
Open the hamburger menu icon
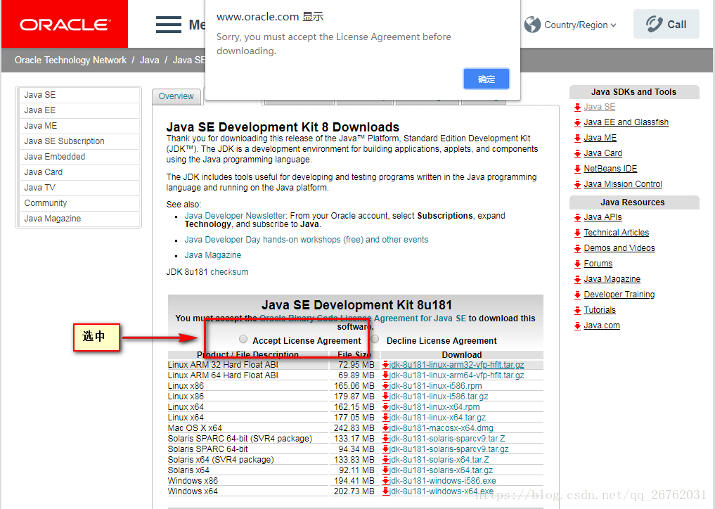coord(169,25)
